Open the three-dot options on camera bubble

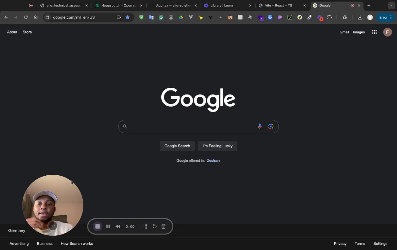(53, 226)
